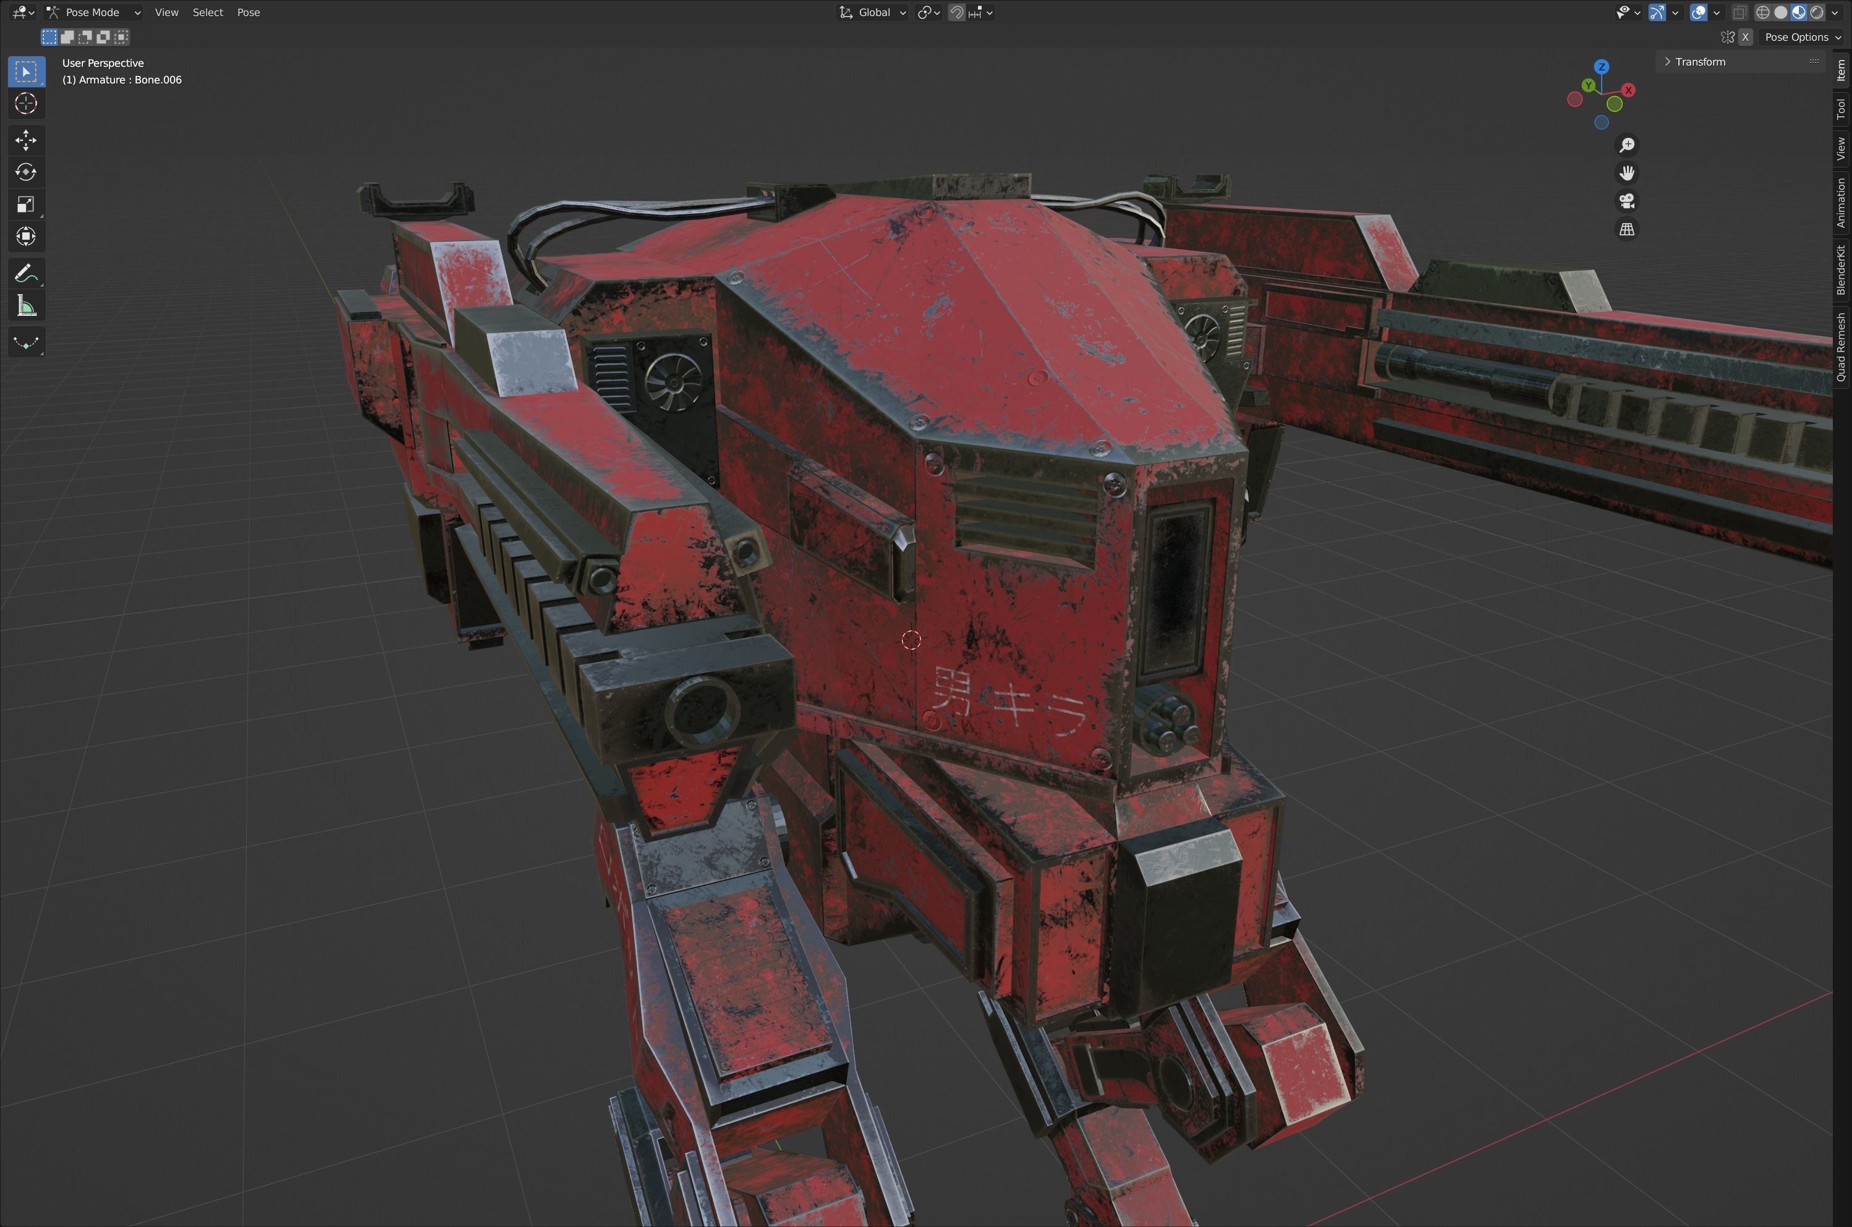The image size is (1852, 1227).
Task: Switch to the Animation sidebar tab
Action: tap(1842, 203)
